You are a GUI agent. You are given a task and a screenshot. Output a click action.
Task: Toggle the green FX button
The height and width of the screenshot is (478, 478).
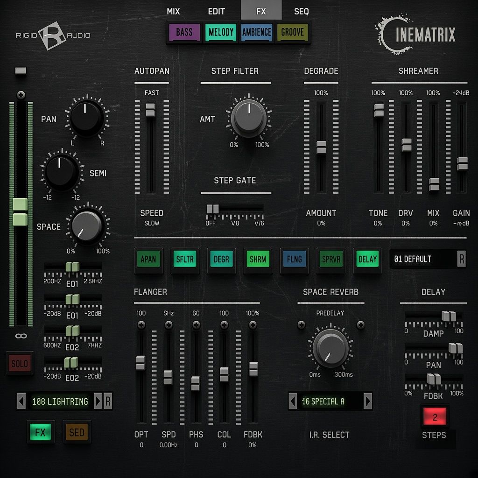click(x=40, y=432)
